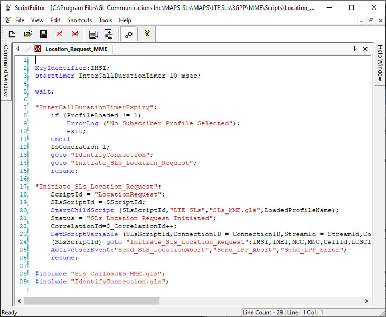The image size is (386, 317).
Task: Expand the Help Window side panel
Action: click(380, 63)
